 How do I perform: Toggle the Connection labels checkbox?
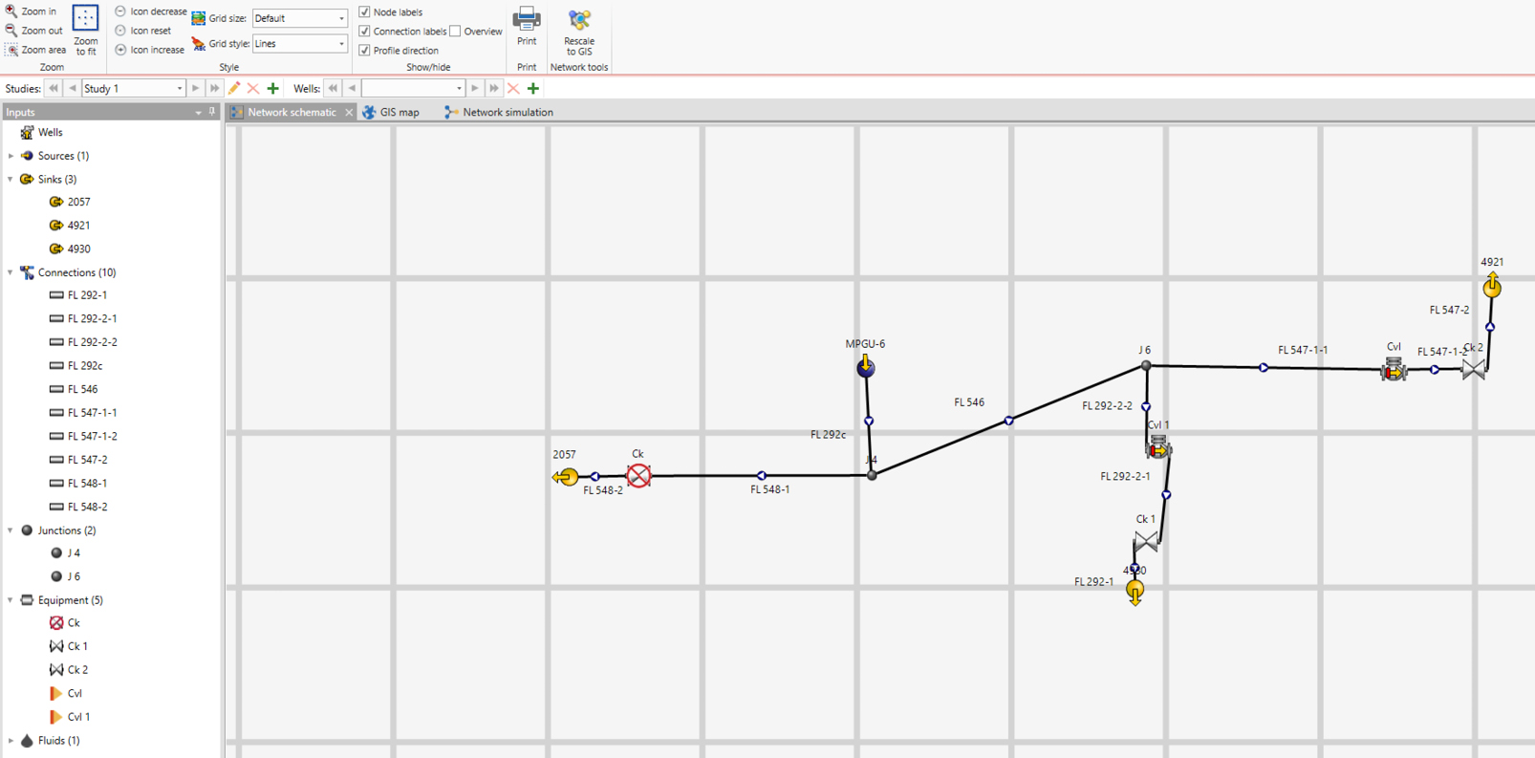coord(364,31)
